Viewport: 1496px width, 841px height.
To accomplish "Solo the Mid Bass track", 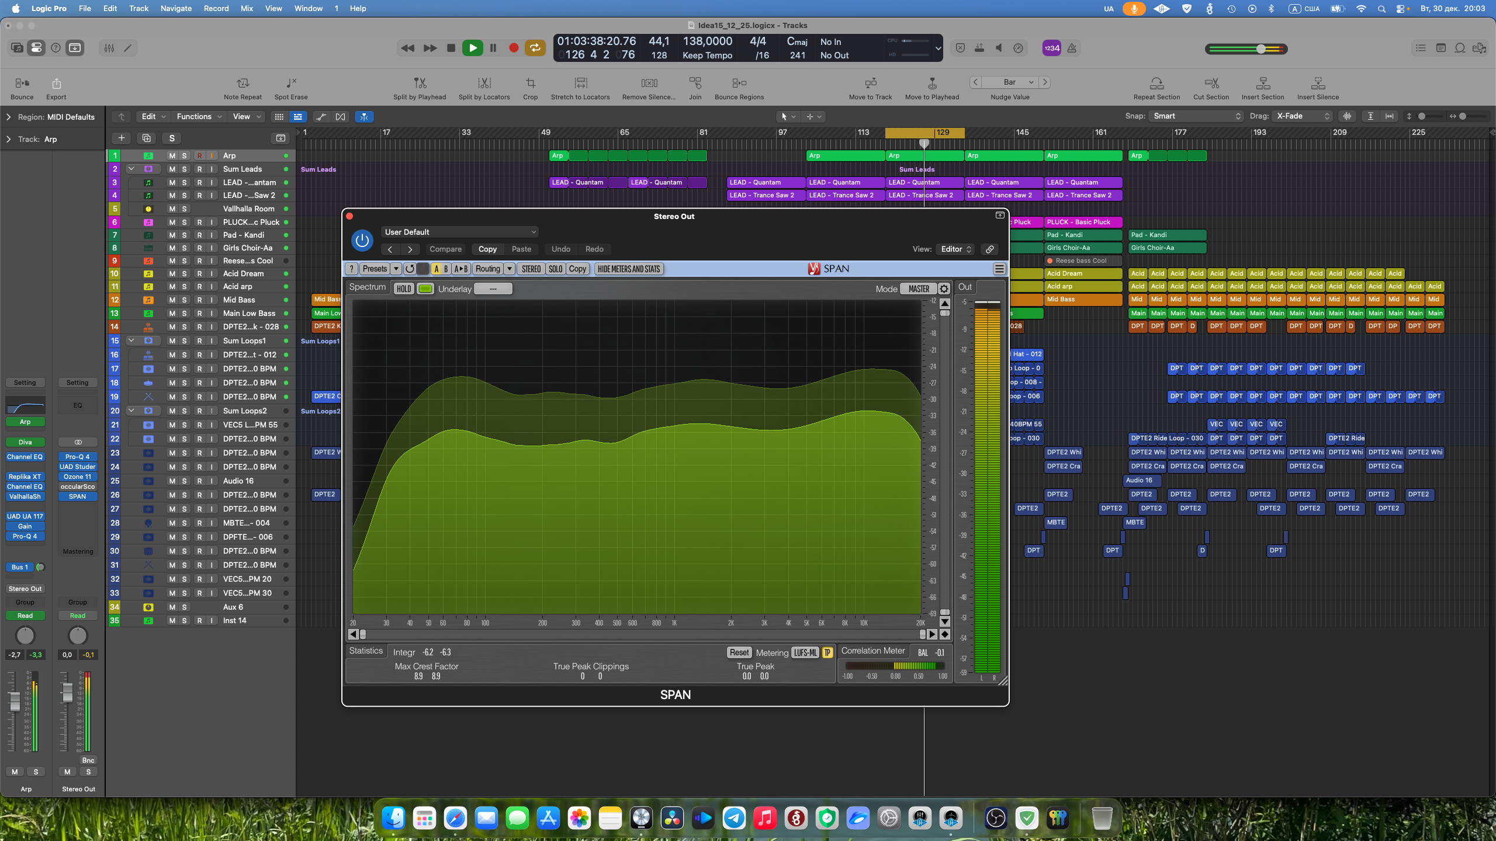I will 185,300.
